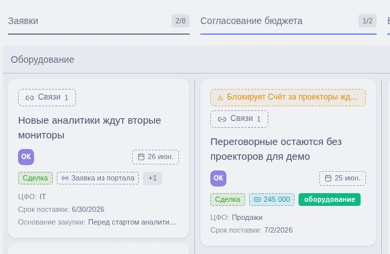The width and height of the screenshot is (390, 254).
Task: Click the link icon on the проекторы card
Action: pos(222,119)
